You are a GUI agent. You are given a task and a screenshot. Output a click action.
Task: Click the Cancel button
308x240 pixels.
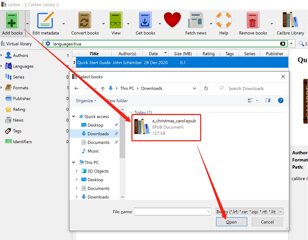click(x=267, y=222)
